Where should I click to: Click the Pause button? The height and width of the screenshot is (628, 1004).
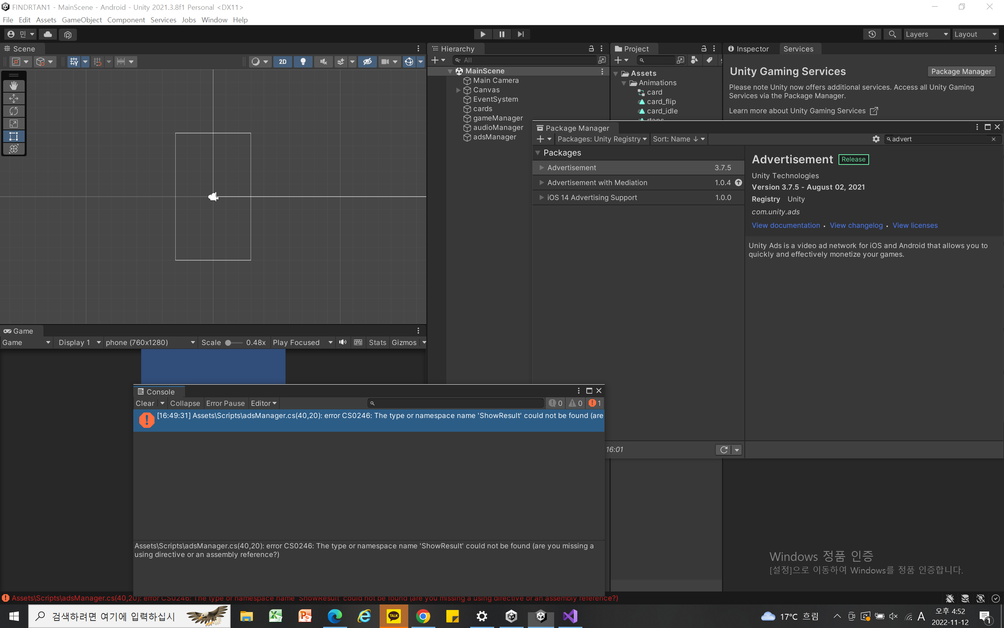[x=502, y=34]
